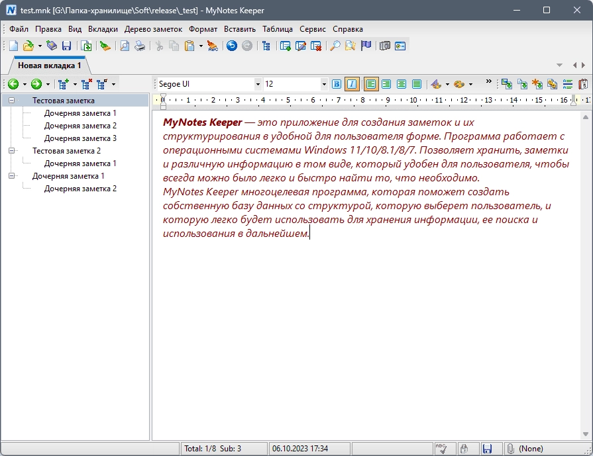The width and height of the screenshot is (593, 456).
Task: Open the font size 12 dropdown
Action: [x=324, y=84]
